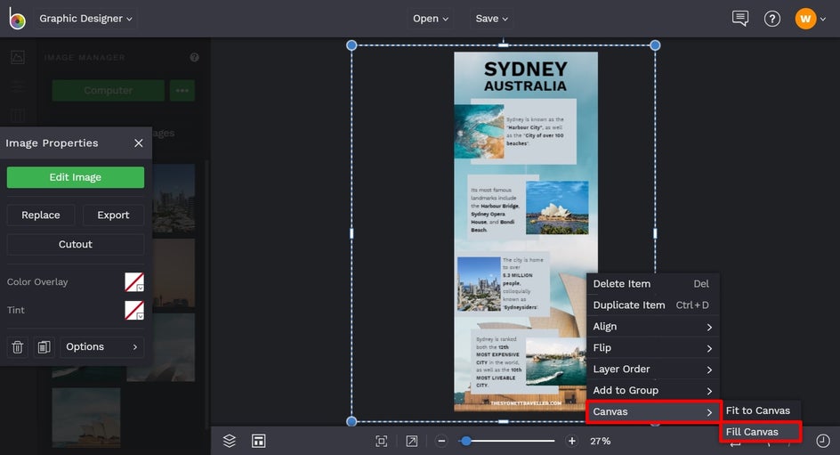Click the fit to screen icon

(382, 441)
